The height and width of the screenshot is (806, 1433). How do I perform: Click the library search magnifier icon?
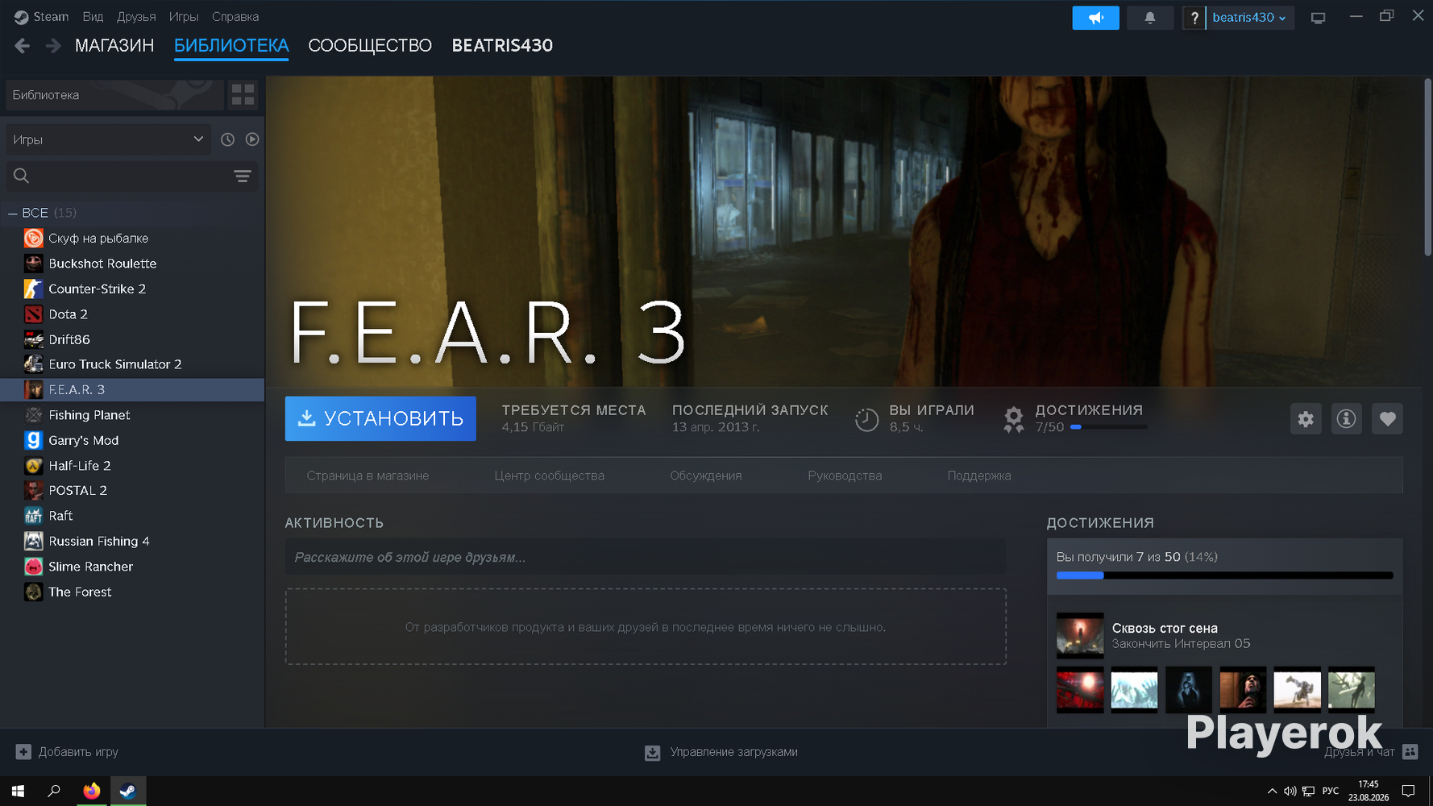click(22, 176)
